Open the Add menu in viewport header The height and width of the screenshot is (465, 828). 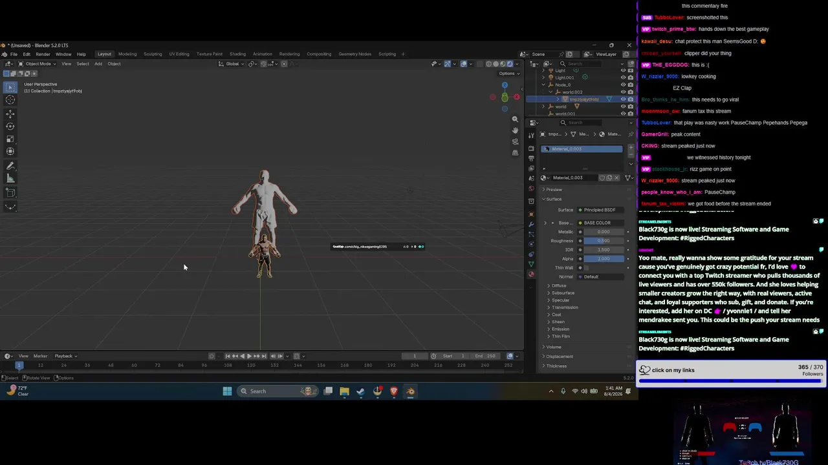click(98, 64)
